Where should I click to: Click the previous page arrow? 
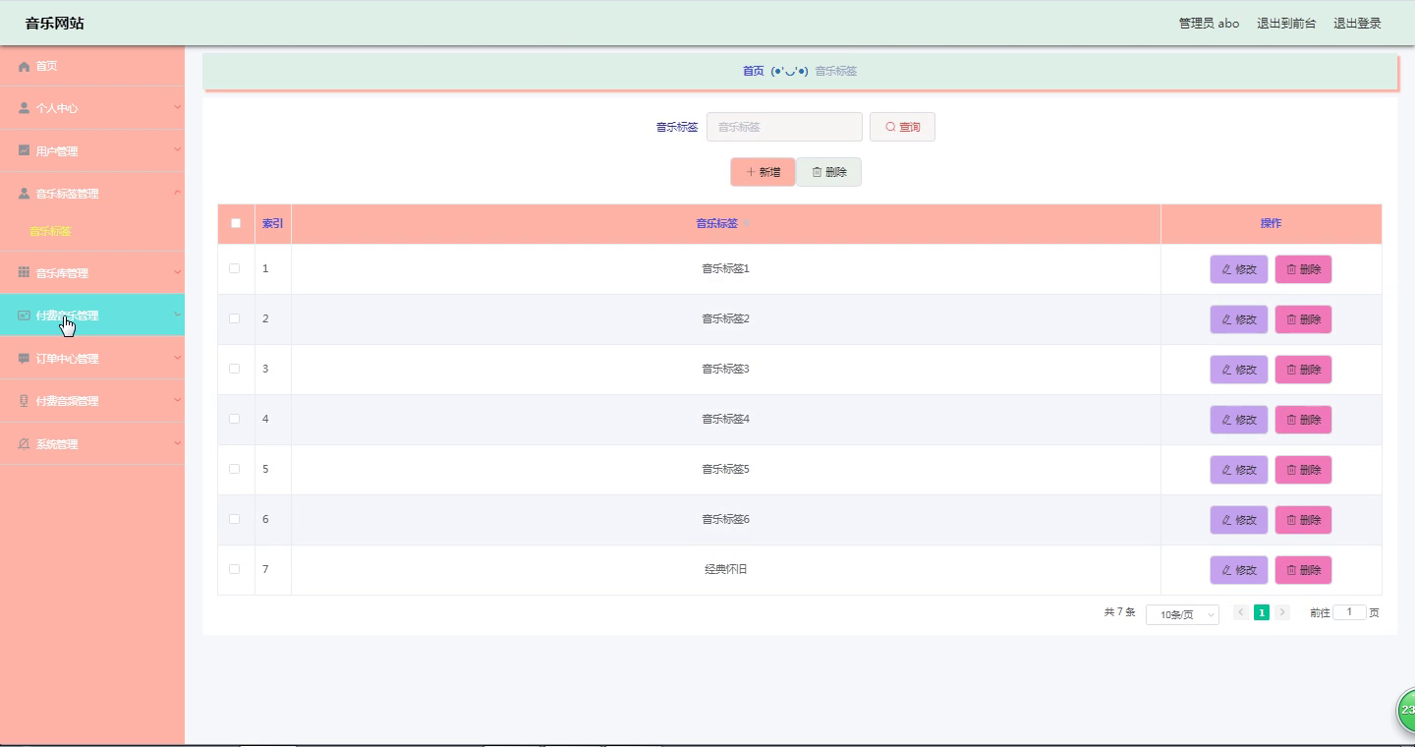click(x=1241, y=612)
